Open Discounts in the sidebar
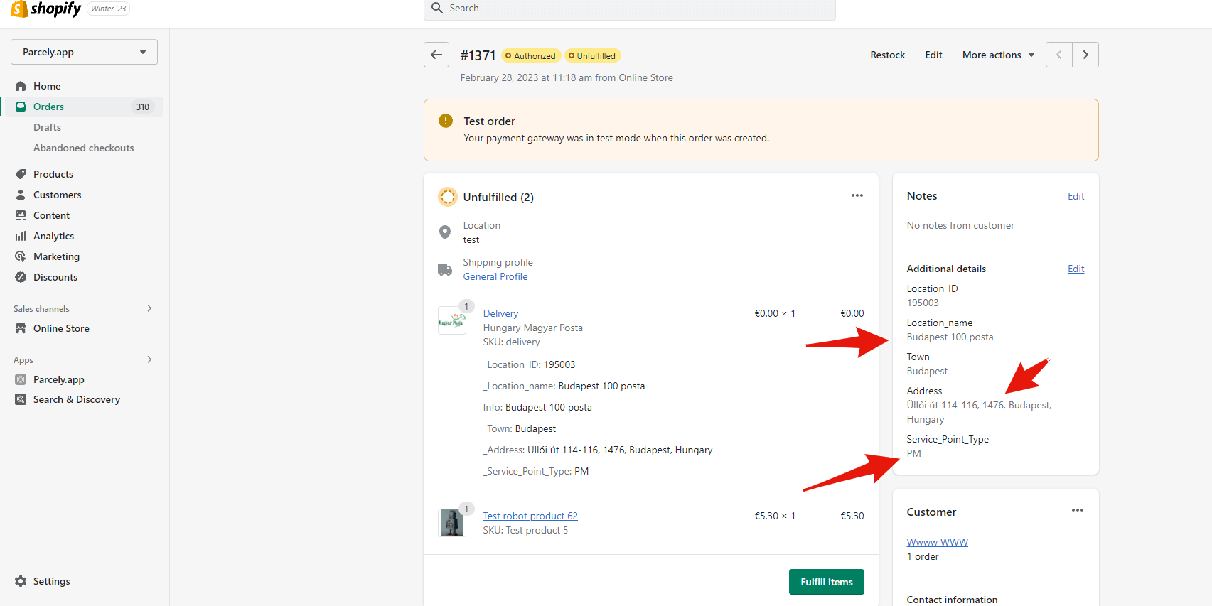The height and width of the screenshot is (606, 1212). 55,277
